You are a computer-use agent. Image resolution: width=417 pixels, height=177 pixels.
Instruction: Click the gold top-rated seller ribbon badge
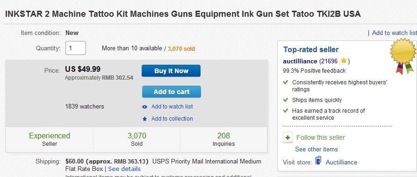403,56
